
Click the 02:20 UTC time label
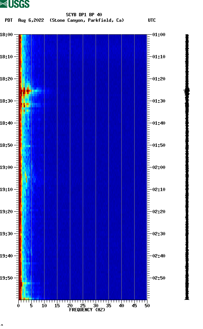click(x=159, y=212)
